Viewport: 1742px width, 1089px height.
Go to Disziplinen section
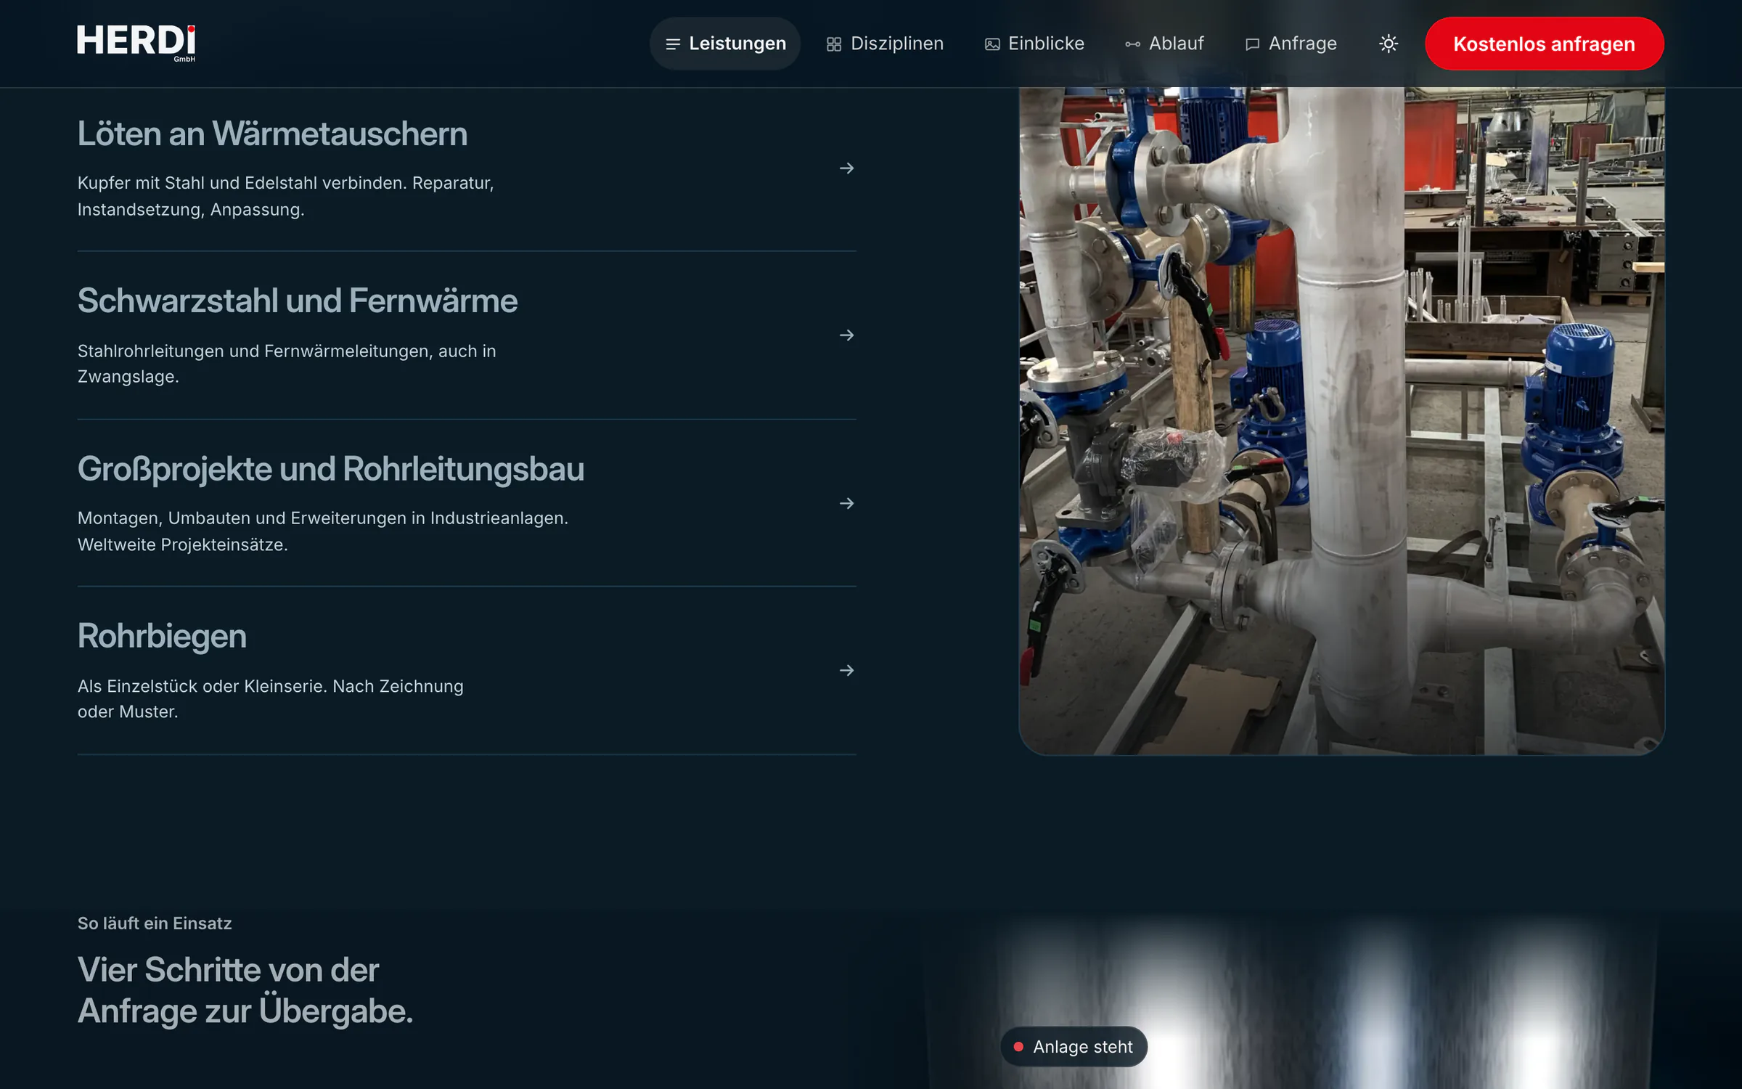(885, 44)
